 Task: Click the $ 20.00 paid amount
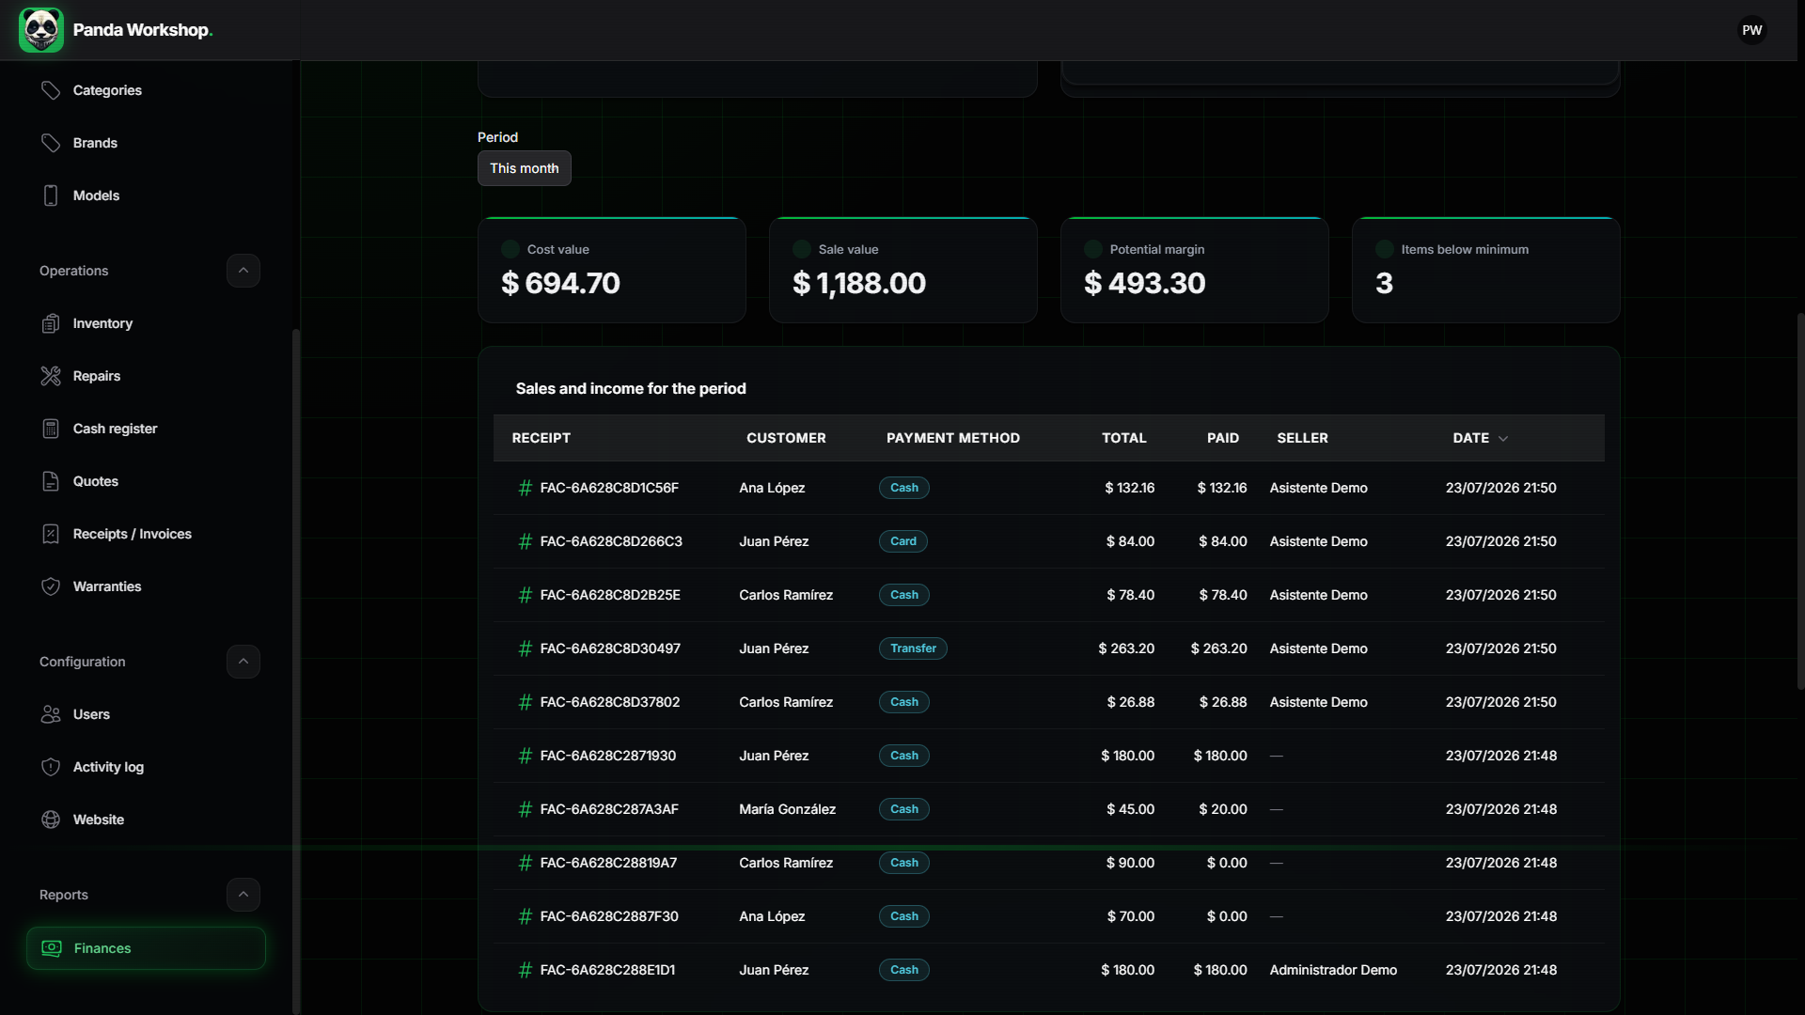1223,809
